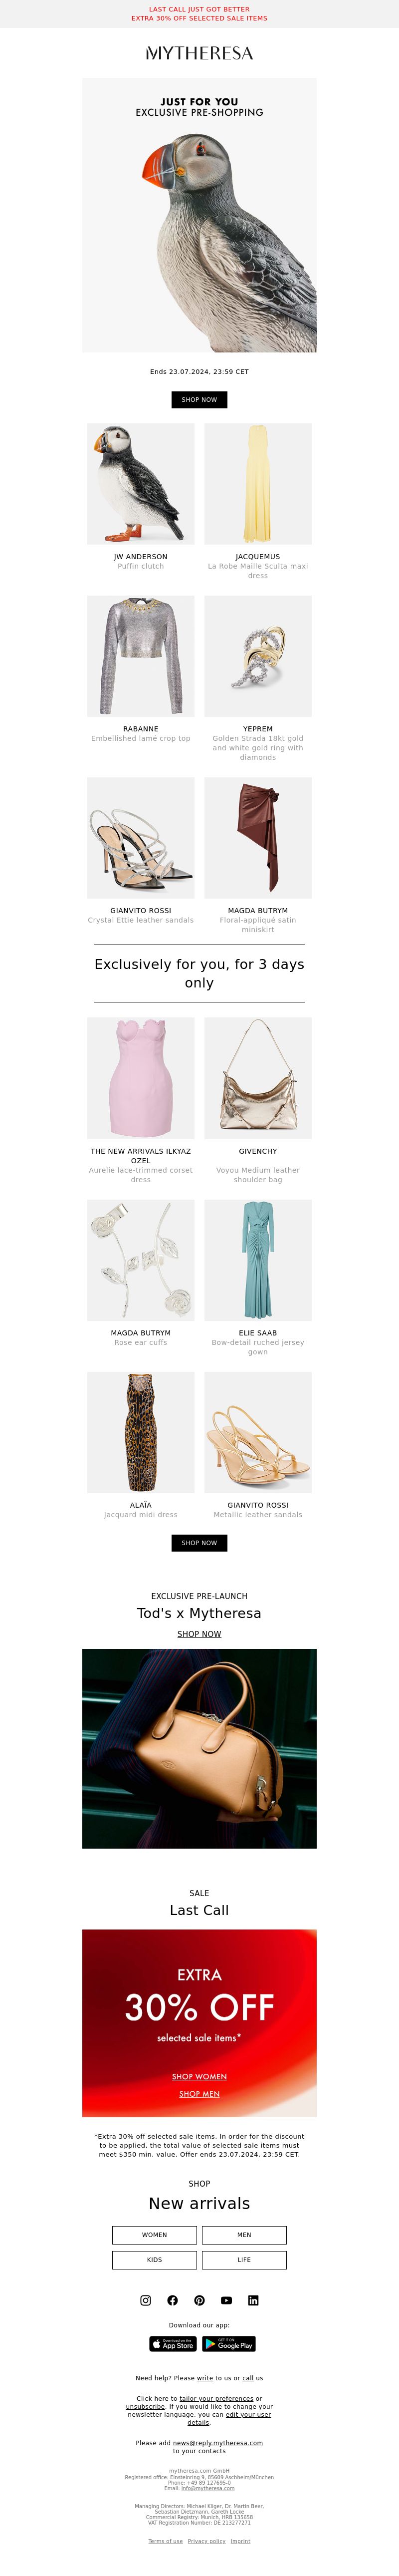399x2576 pixels.
Task: View the JW Anderson puffin clutch image
Action: (141, 484)
